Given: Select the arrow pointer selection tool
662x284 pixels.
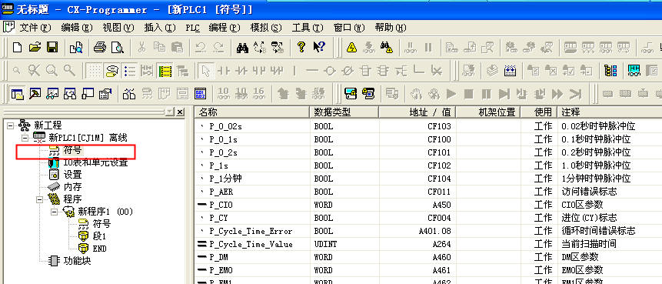Looking at the screenshot, I should click(x=206, y=71).
